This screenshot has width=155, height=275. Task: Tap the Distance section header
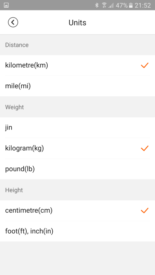click(17, 45)
